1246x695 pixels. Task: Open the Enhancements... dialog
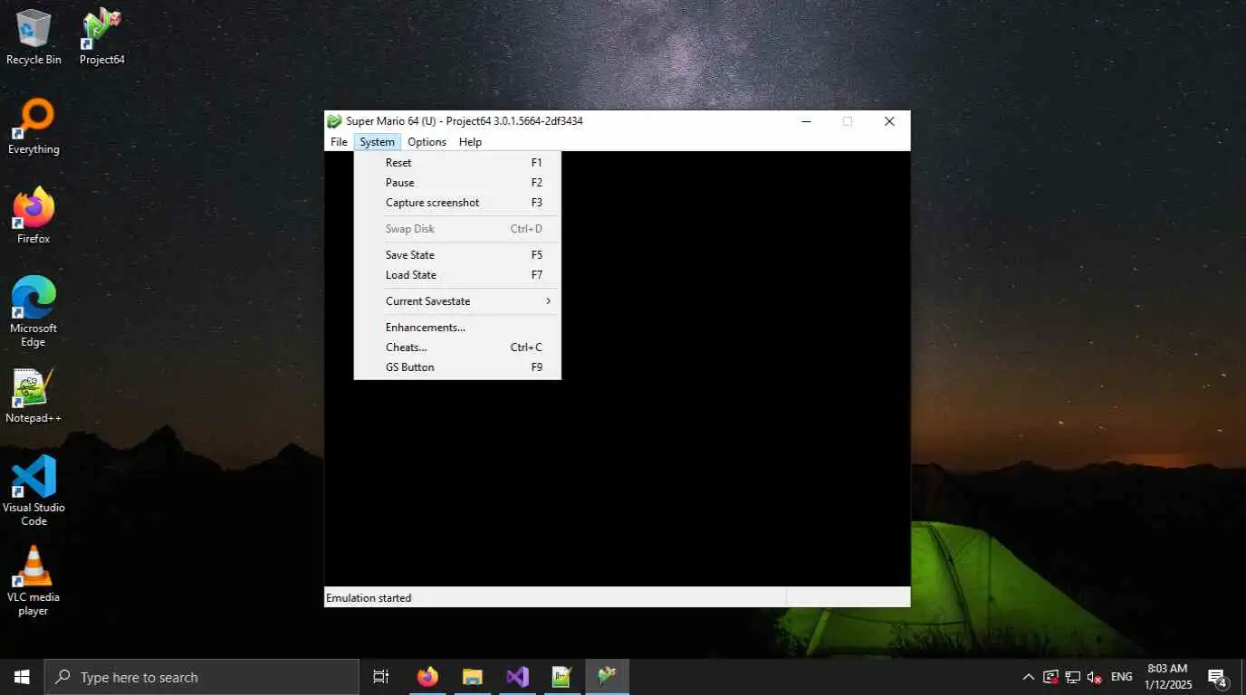tap(457, 328)
